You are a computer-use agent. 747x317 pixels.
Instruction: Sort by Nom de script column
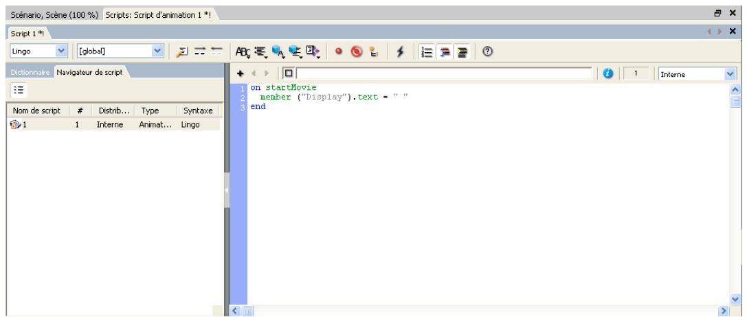37,110
